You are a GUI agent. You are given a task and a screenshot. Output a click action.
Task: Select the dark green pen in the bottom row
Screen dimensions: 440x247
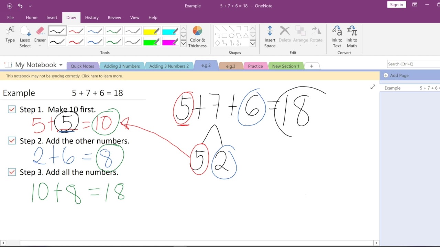point(114,42)
